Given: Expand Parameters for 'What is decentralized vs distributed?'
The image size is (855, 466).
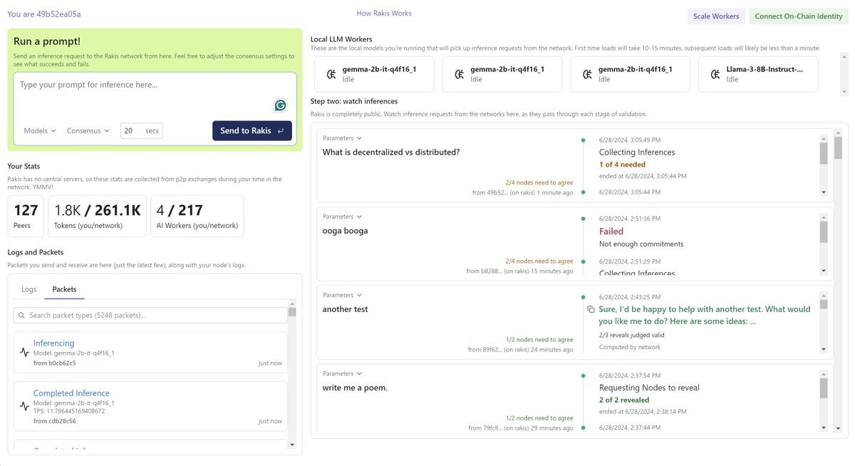Looking at the screenshot, I should tap(342, 138).
